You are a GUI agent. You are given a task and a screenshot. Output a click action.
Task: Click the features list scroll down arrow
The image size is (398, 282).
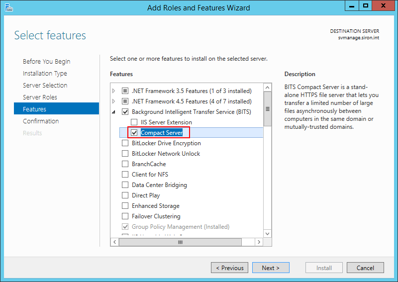[x=267, y=234]
